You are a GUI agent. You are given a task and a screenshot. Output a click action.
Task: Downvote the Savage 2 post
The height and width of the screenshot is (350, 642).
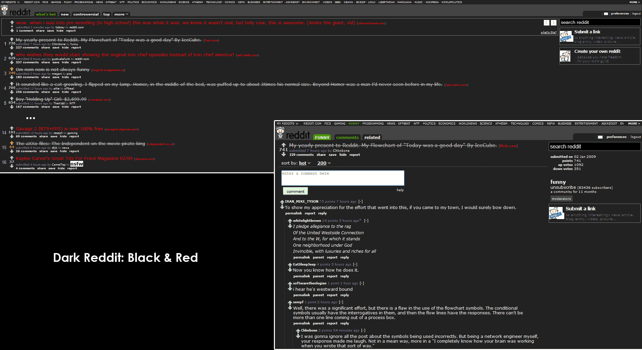coord(12,136)
